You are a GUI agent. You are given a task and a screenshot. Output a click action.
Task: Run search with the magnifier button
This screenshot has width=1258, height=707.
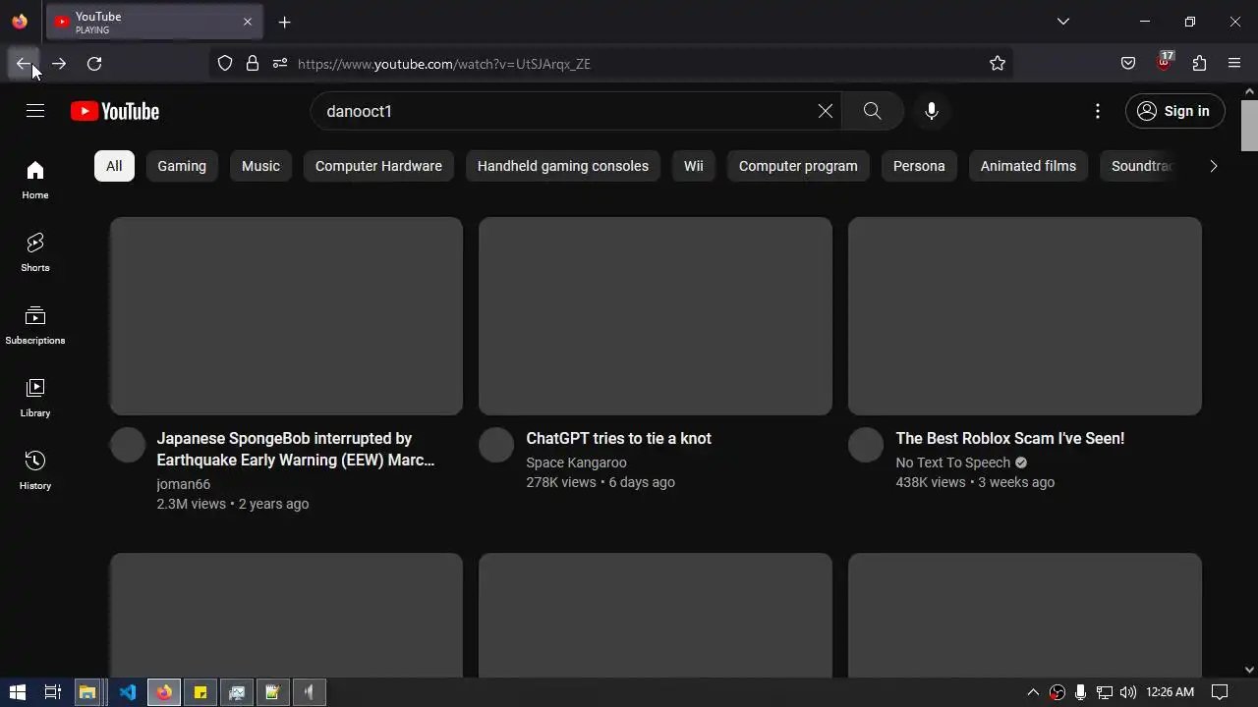tap(873, 111)
